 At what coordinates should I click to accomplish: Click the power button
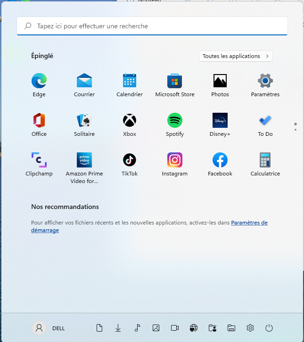coord(269,328)
